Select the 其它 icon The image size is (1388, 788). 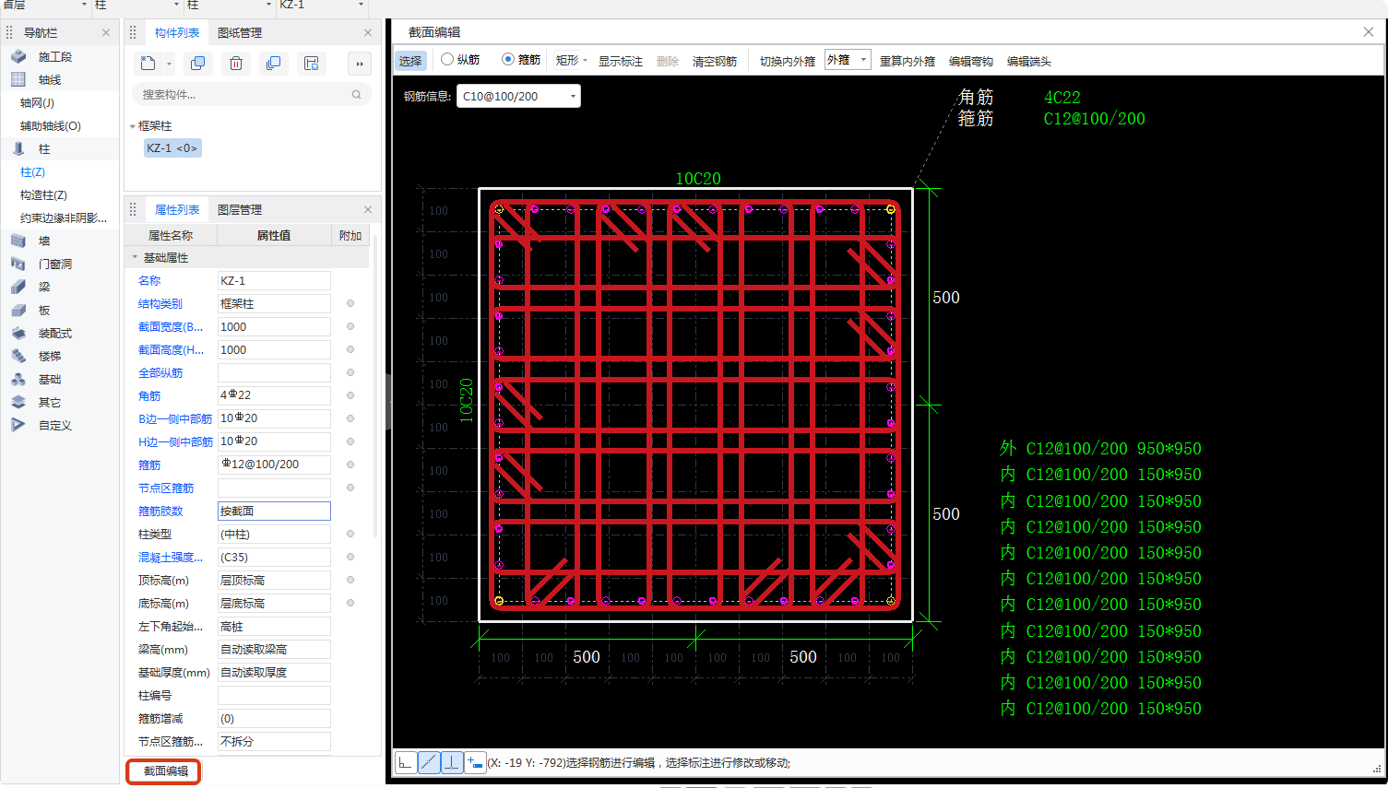click(18, 402)
